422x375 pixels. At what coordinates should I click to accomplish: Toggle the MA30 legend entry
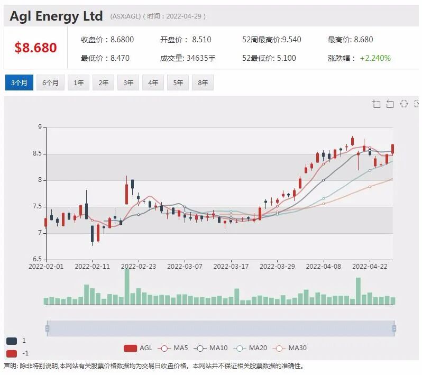click(x=290, y=348)
